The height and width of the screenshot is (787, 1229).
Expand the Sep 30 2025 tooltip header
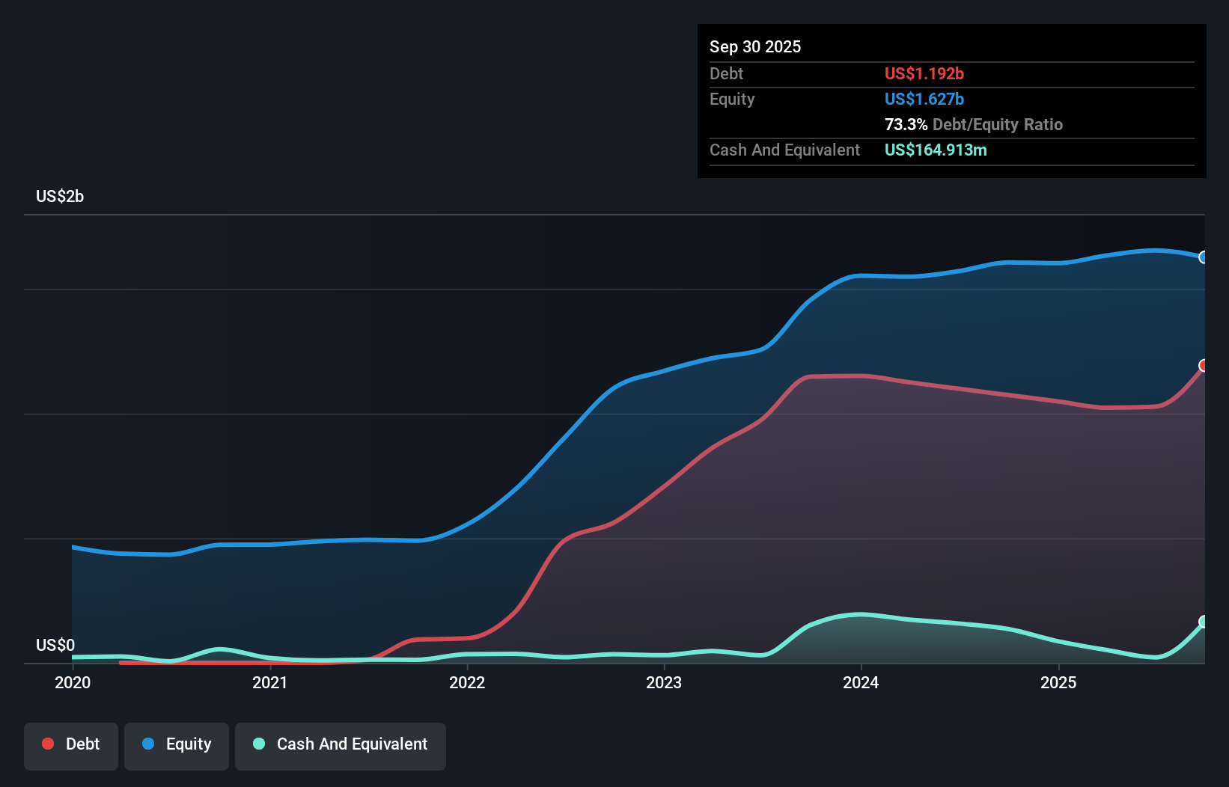755,46
